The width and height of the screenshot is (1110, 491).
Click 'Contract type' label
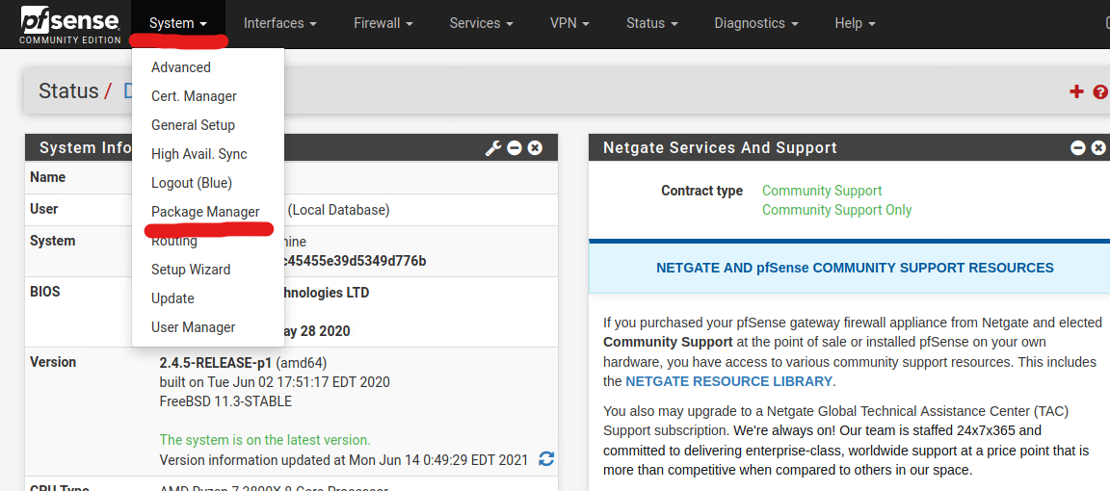click(701, 191)
